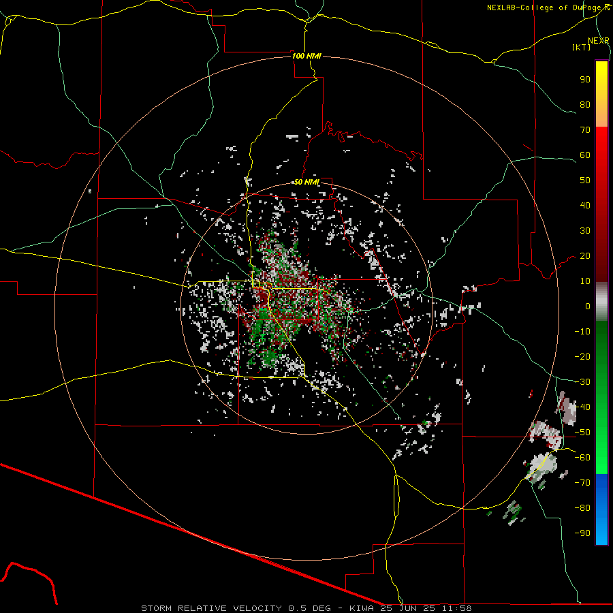Pick the green segment of the color bar
The image size is (613, 613).
(601, 398)
